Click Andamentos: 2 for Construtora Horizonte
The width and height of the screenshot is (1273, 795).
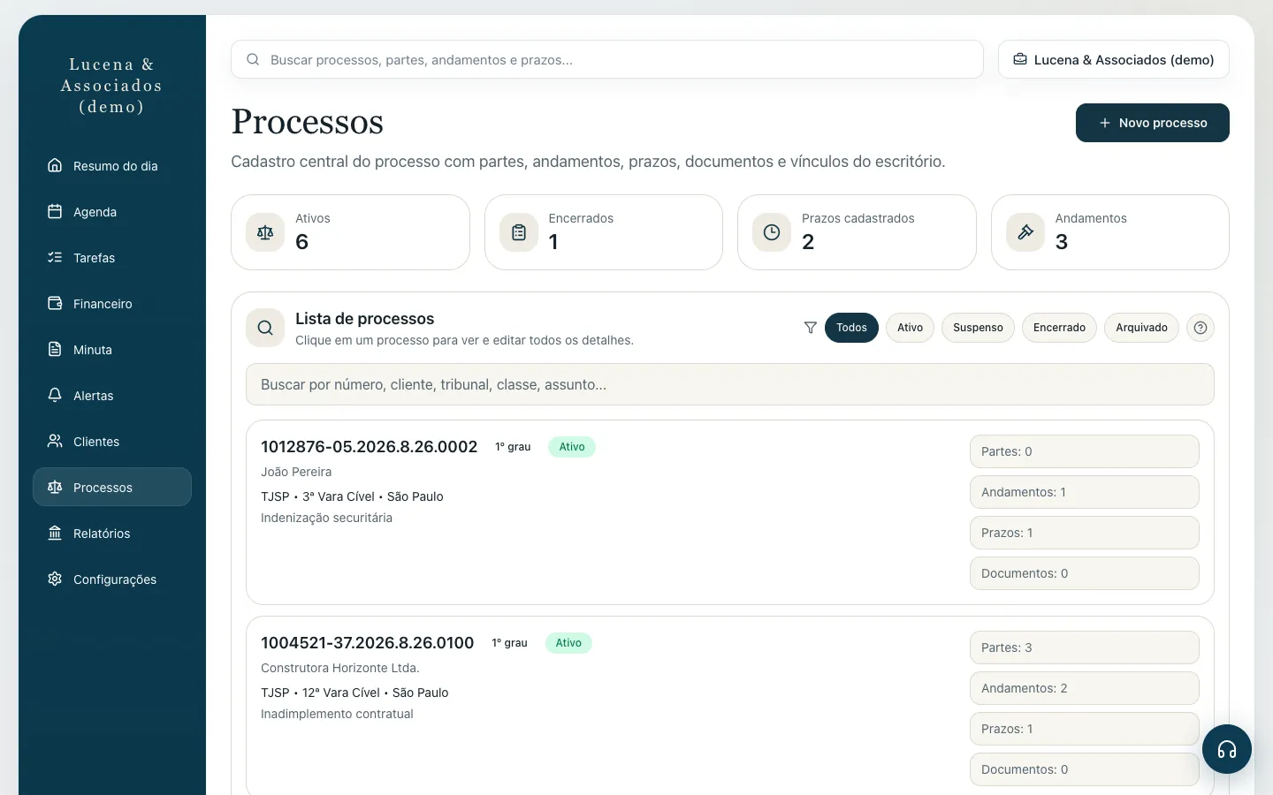1085,688
